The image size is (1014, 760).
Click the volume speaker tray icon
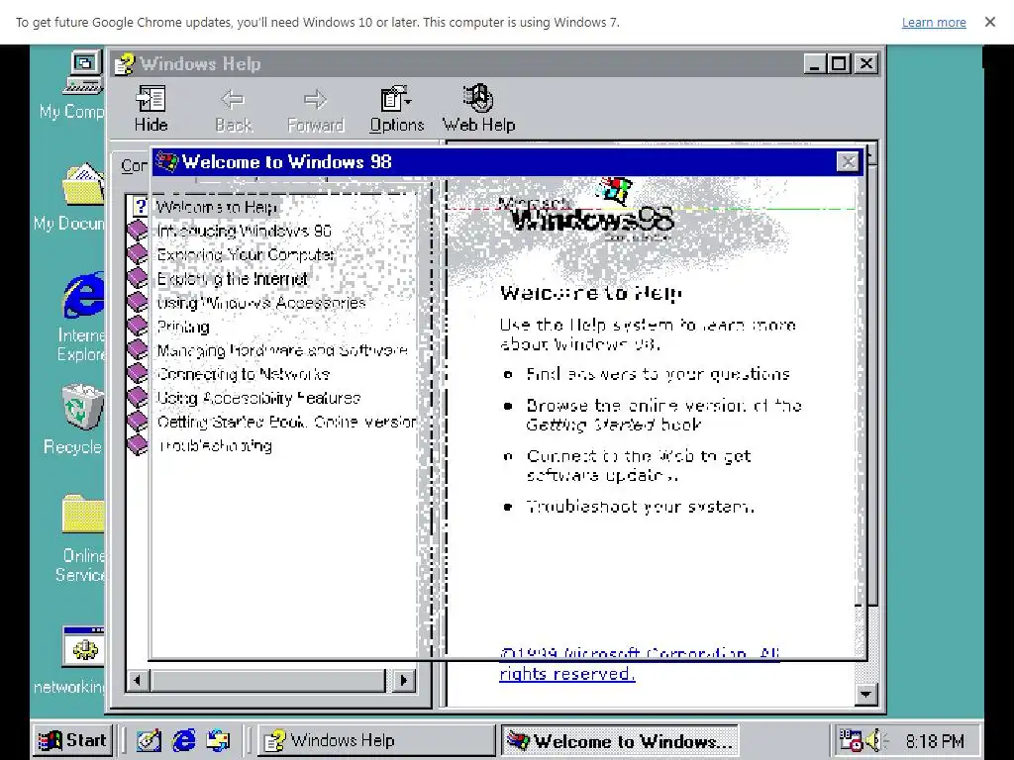pos(874,740)
